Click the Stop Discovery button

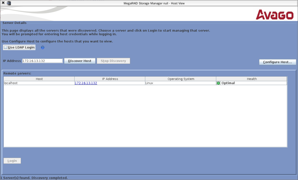[113, 61]
